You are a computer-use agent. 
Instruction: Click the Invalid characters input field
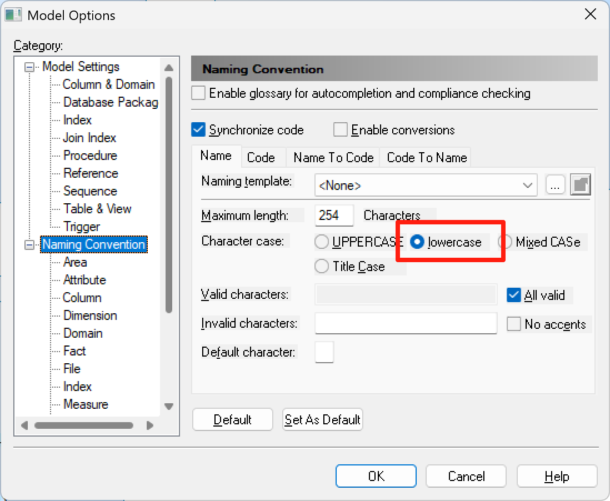tap(406, 323)
